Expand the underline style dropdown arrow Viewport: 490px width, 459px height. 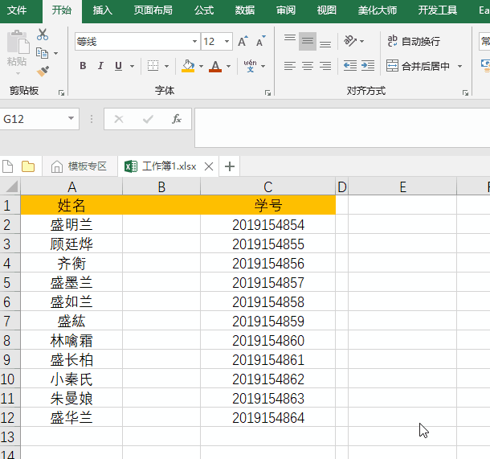pos(133,66)
